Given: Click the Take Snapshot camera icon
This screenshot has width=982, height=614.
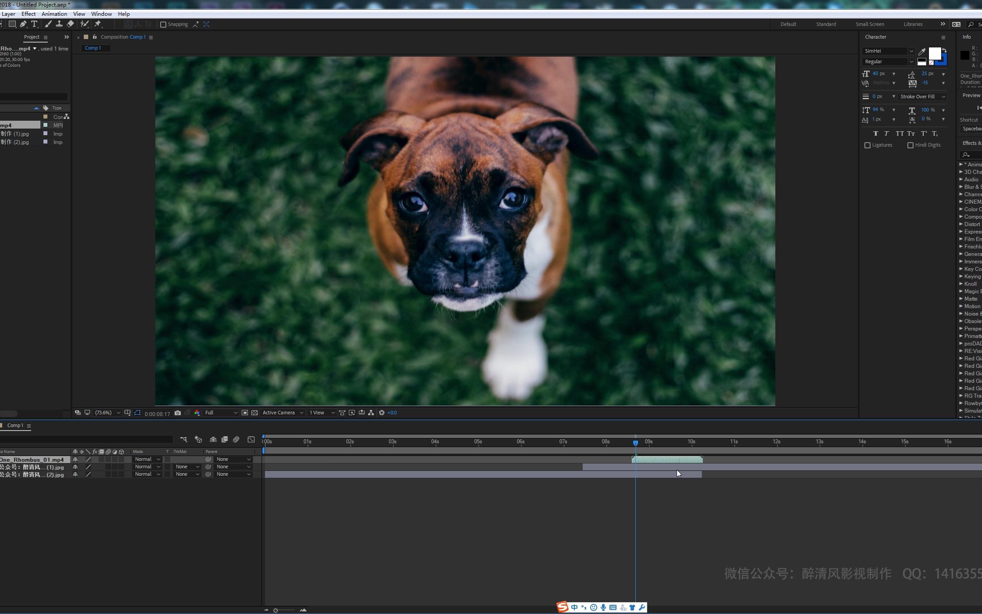Looking at the screenshot, I should click(x=178, y=413).
